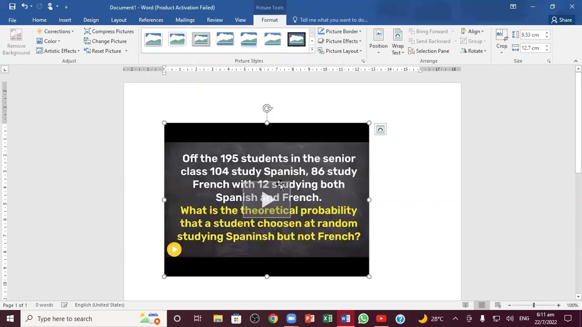Click the Windows search box
Image resolution: width=582 pixels, height=327 pixels.
(x=93, y=319)
